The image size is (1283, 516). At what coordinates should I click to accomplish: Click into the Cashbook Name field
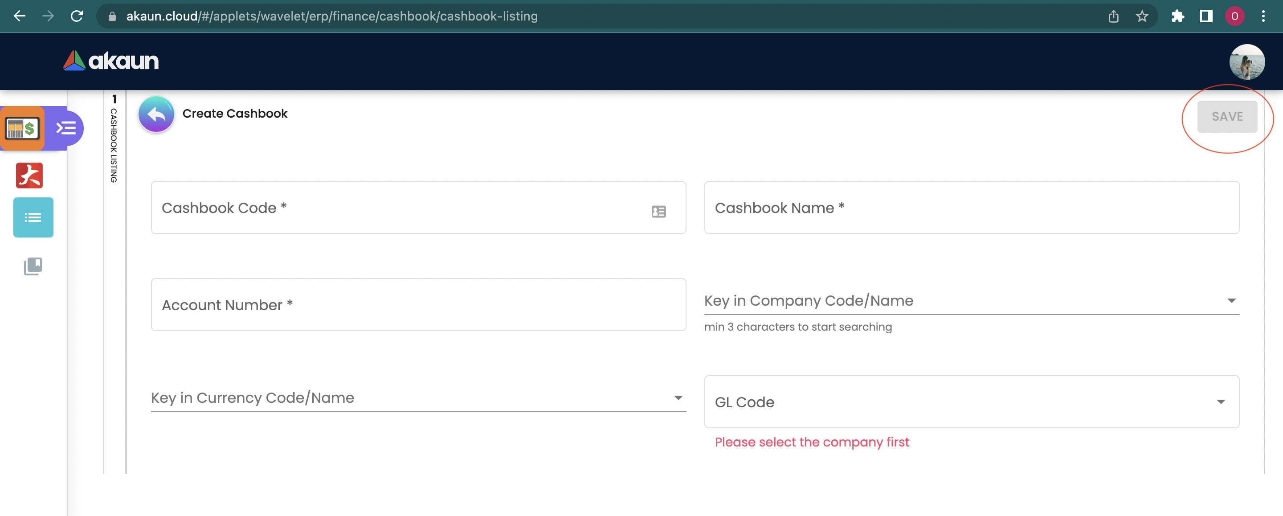971,208
